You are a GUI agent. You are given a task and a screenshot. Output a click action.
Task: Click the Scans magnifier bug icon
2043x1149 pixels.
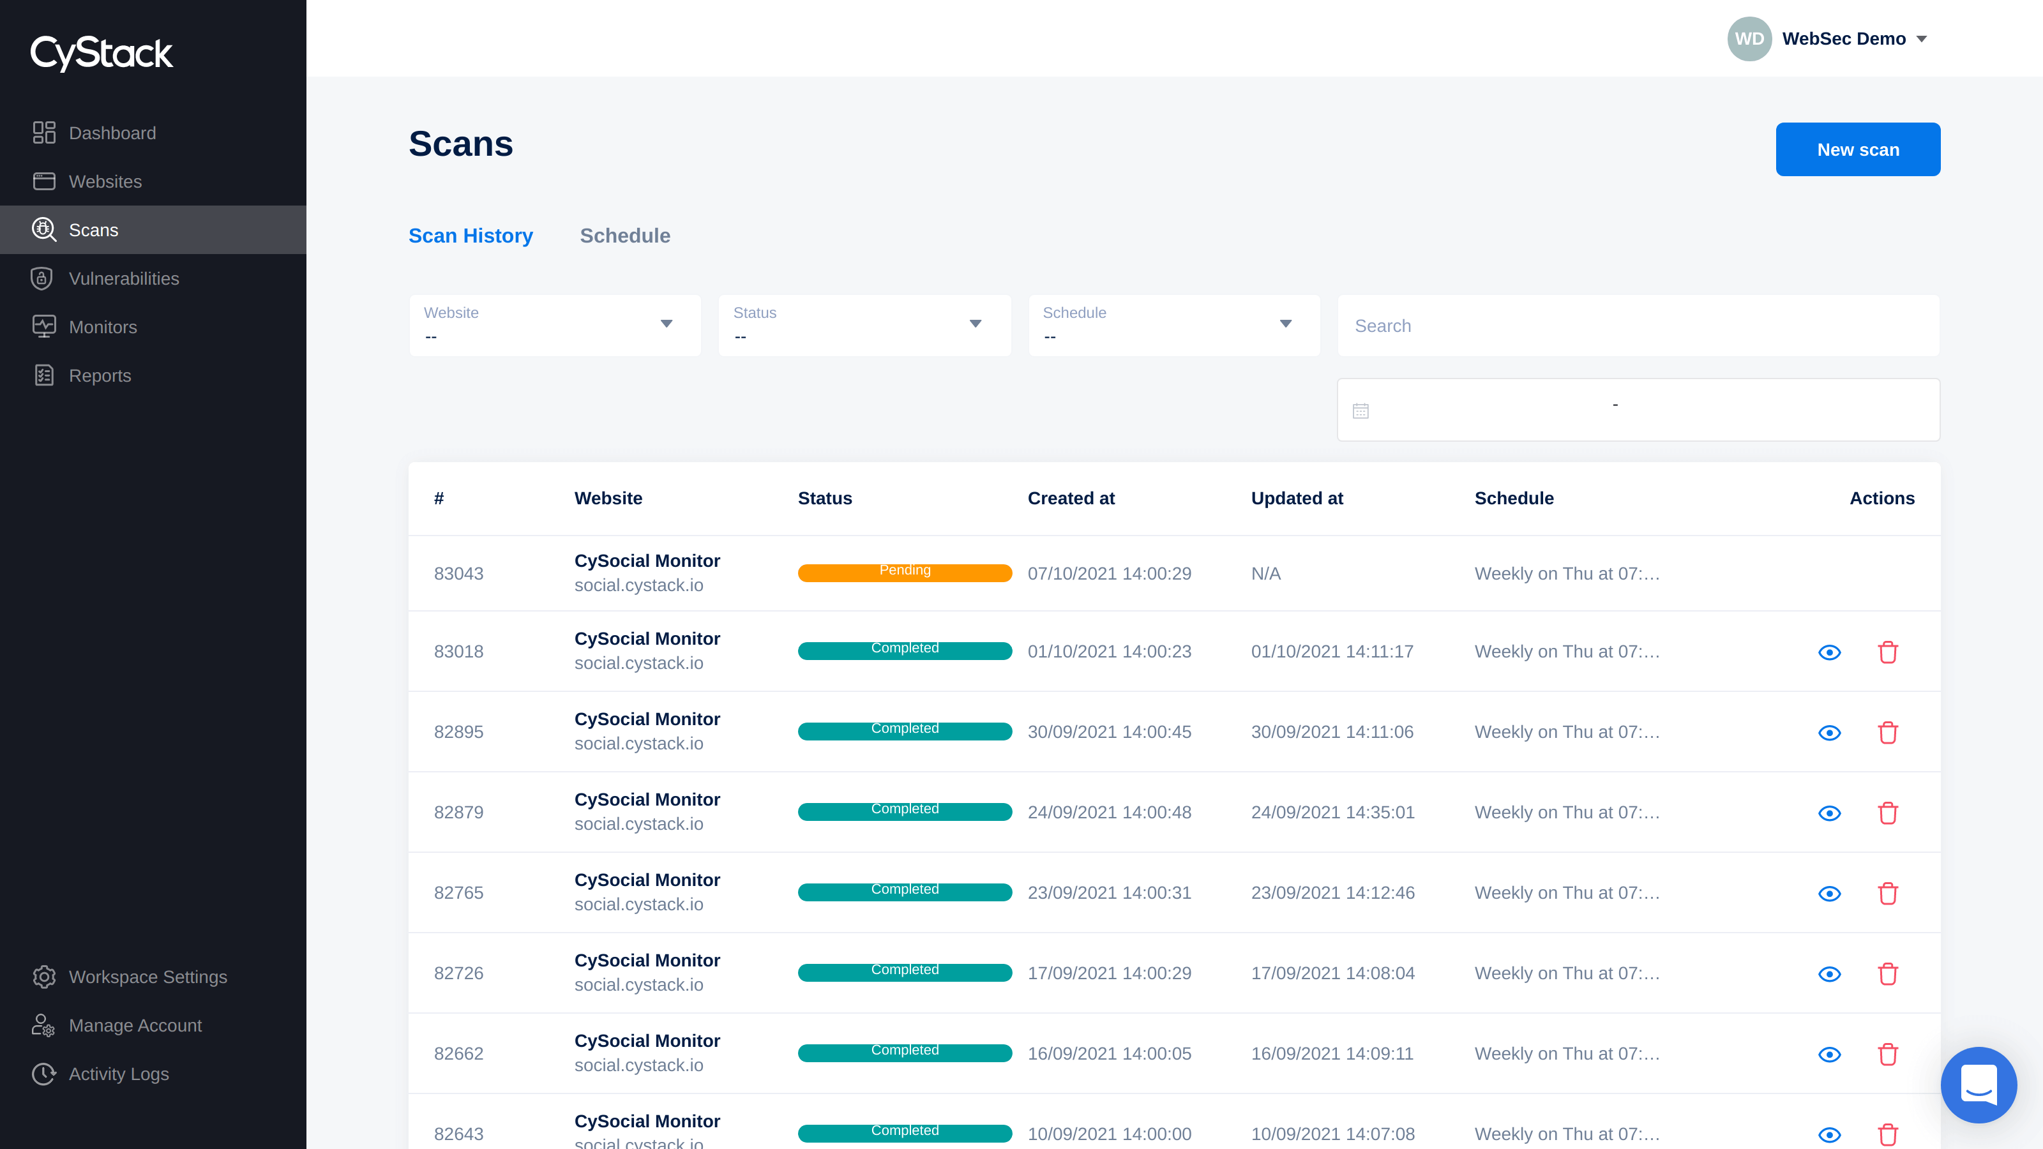[x=43, y=230]
